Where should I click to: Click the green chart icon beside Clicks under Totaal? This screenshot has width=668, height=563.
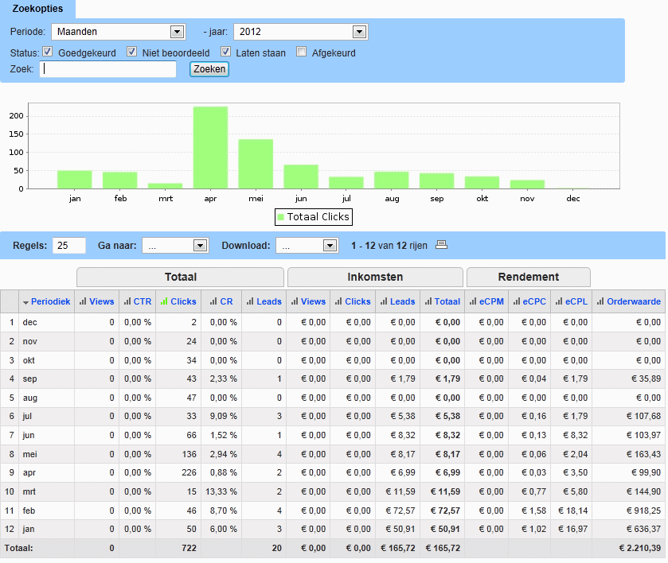click(x=164, y=301)
